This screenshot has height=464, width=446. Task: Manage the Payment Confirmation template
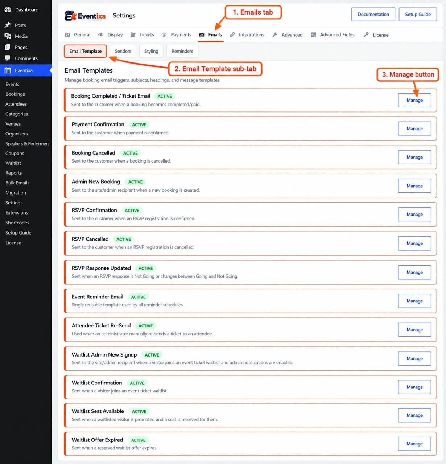(414, 129)
